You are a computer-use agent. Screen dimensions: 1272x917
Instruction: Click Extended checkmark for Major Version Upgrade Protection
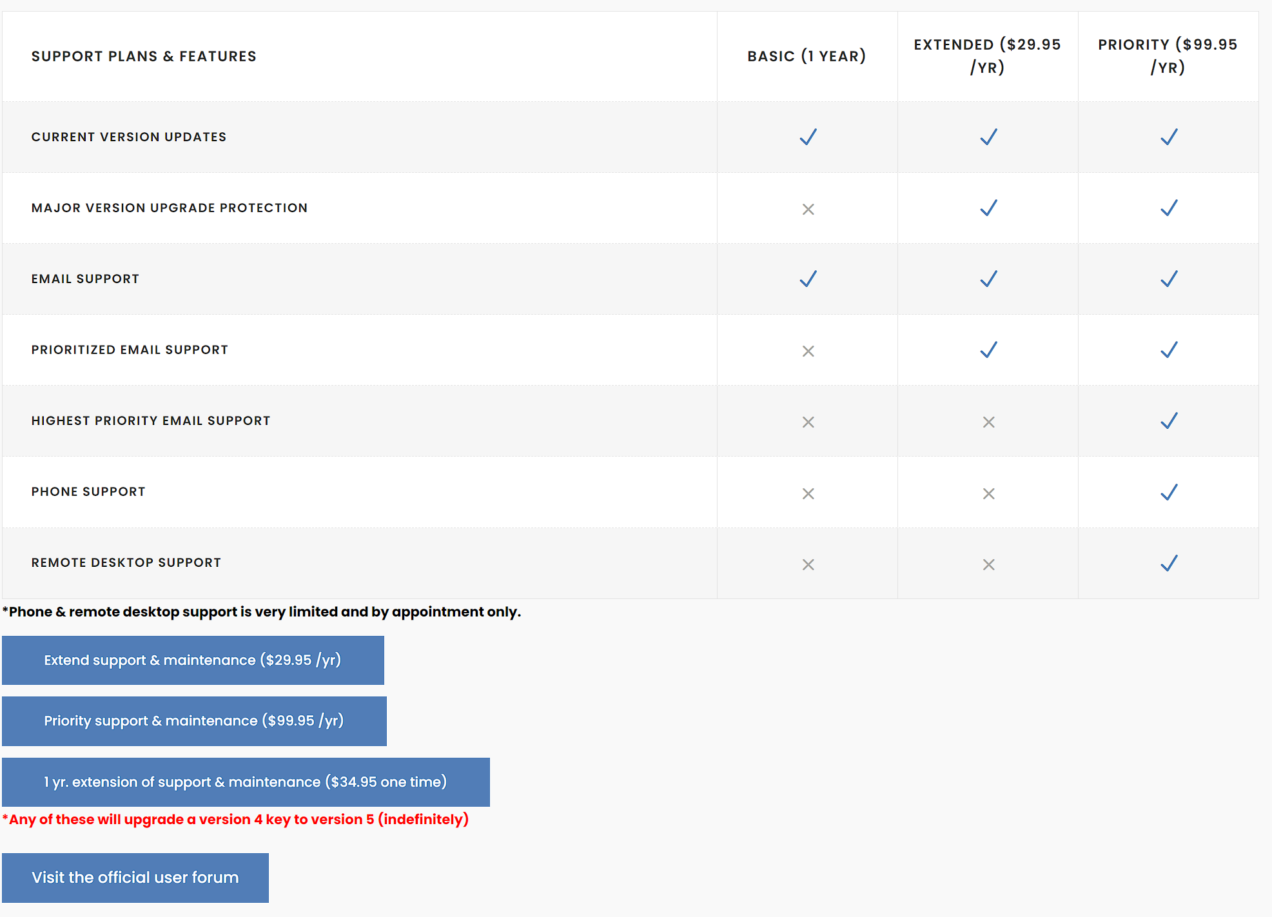point(988,208)
